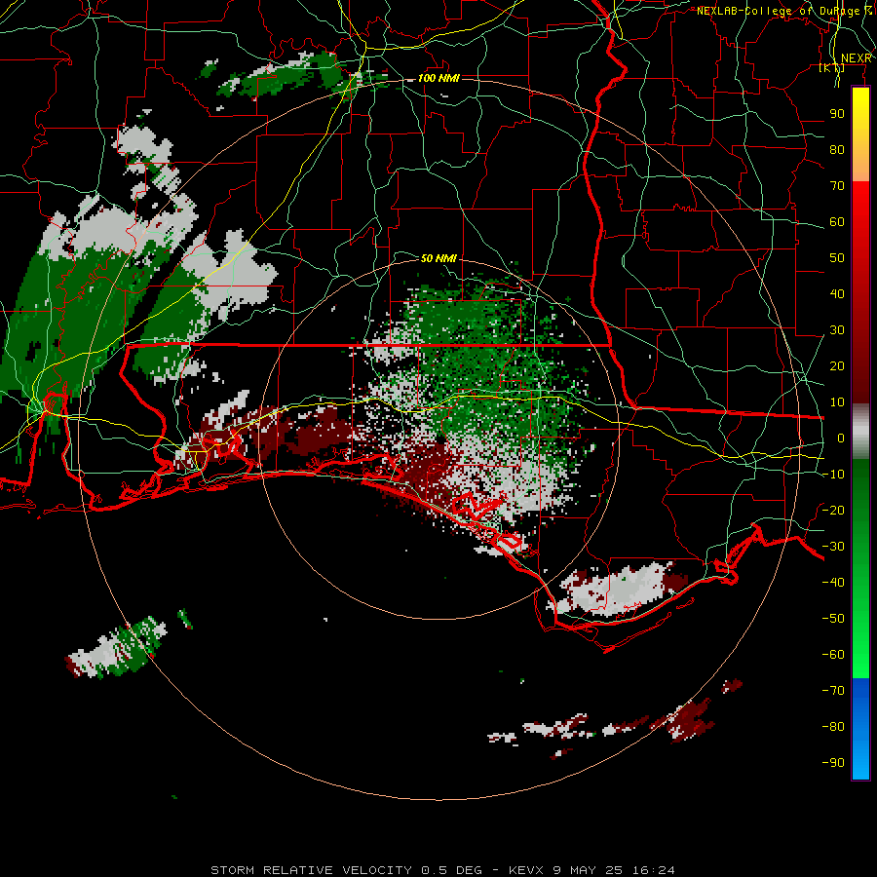877x877 pixels.
Task: Click the positive 60 value on velocity scale
Action: (x=837, y=222)
